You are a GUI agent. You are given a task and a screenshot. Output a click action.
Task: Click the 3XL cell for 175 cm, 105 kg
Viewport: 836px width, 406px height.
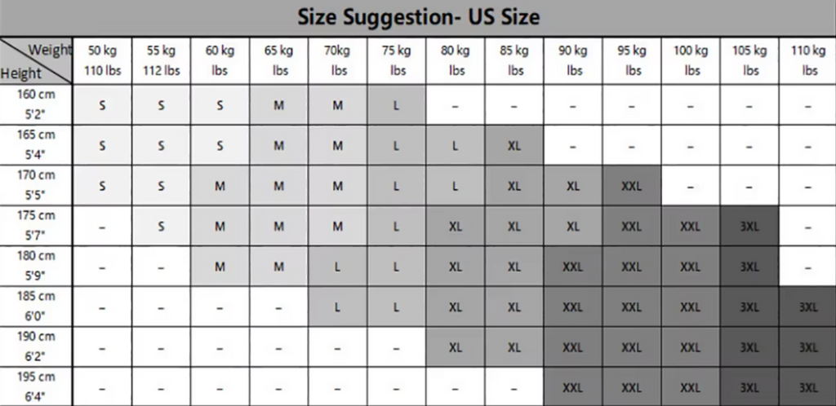coord(749,226)
